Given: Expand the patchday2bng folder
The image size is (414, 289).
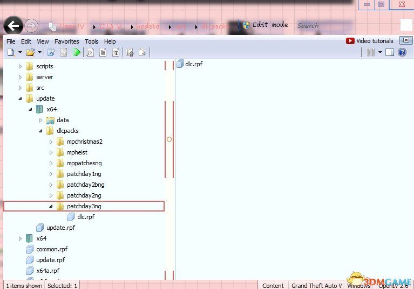Looking at the screenshot, I should click(51, 185).
